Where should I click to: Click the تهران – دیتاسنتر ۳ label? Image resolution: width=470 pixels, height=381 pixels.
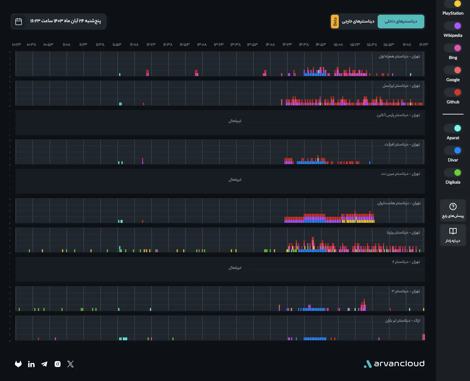[406, 291]
